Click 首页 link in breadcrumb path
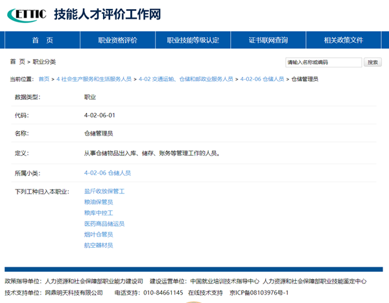 (43, 79)
